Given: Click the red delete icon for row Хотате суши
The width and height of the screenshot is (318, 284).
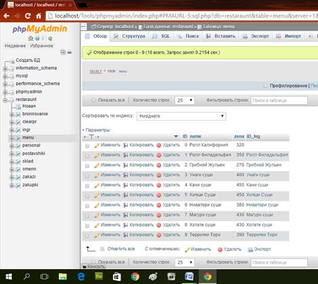Looking at the screenshot, I should (159, 225).
